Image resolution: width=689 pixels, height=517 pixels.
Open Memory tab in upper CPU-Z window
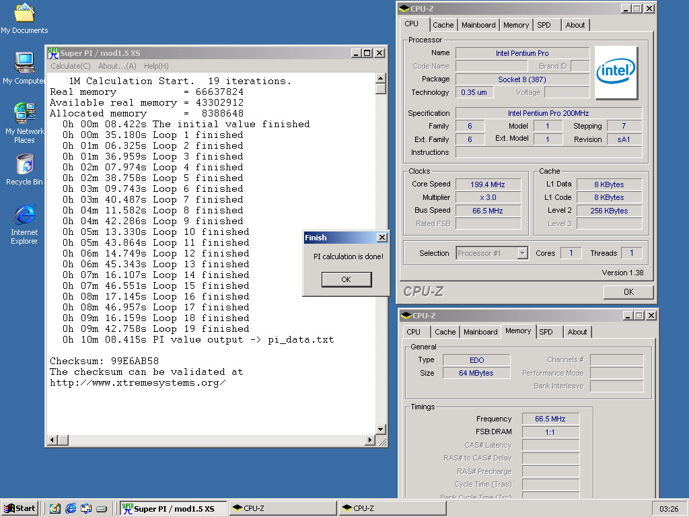pos(516,25)
